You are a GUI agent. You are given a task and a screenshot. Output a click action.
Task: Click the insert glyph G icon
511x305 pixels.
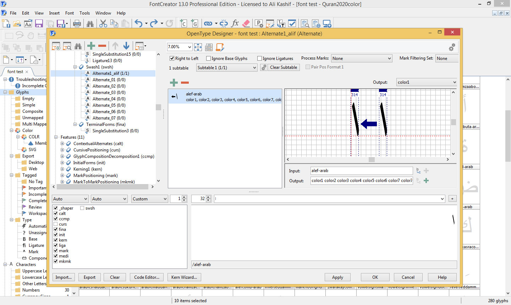(x=194, y=24)
